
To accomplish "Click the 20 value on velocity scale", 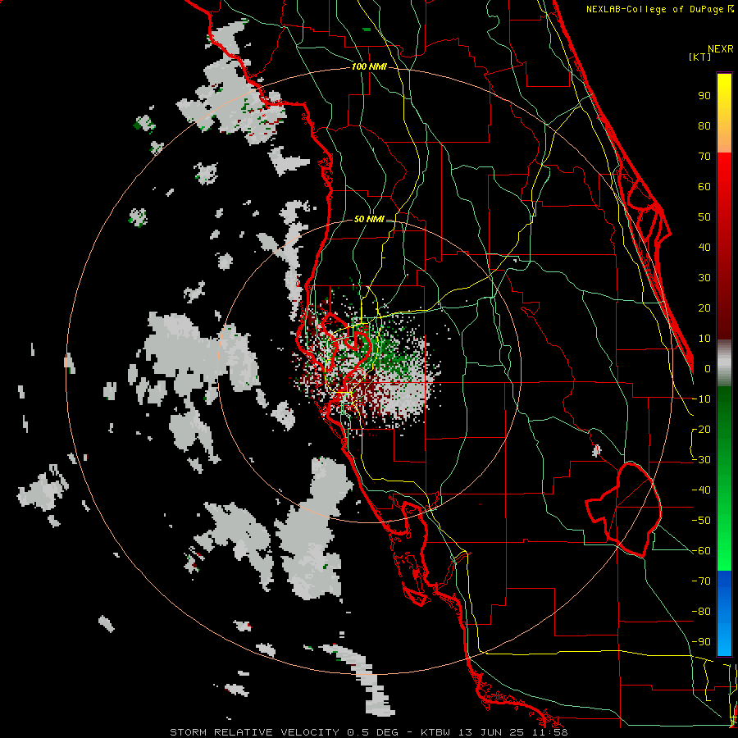I will [704, 308].
